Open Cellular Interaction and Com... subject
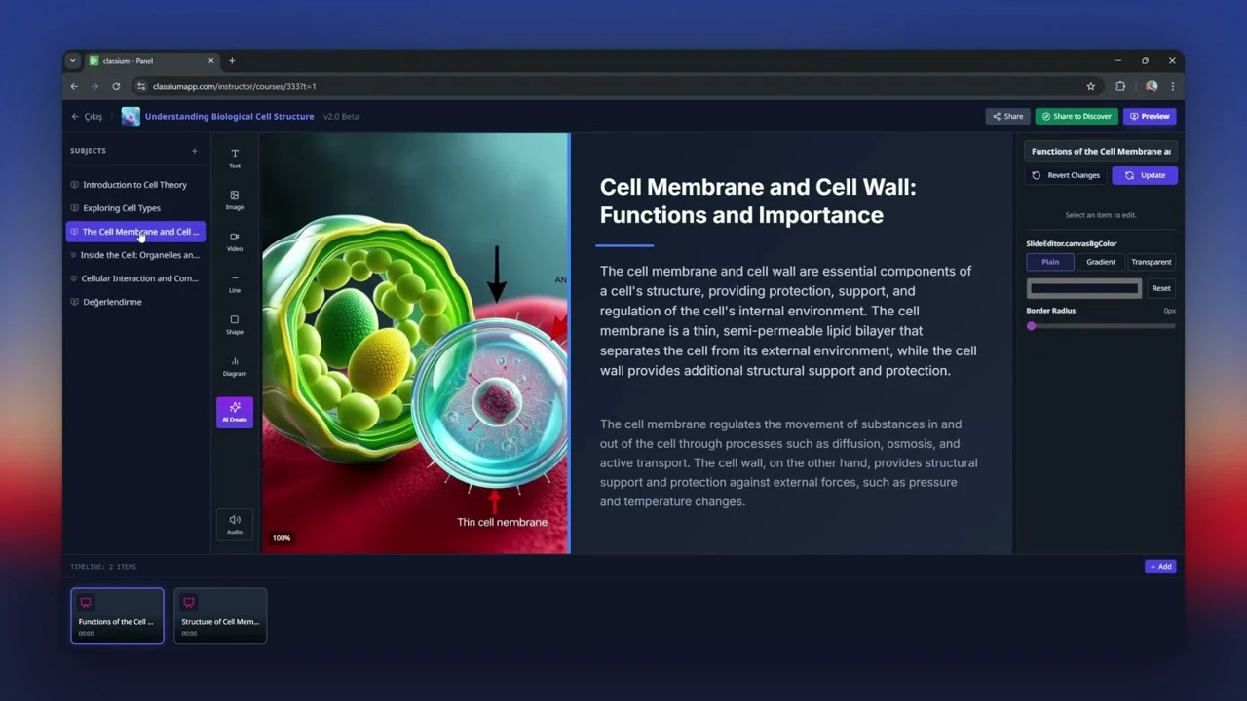Image resolution: width=1247 pixels, height=701 pixels. click(135, 278)
